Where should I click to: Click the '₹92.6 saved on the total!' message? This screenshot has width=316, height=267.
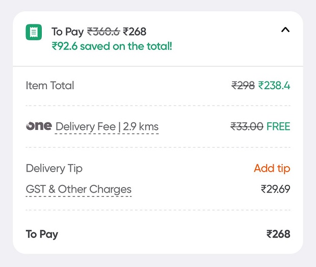pyautogui.click(x=112, y=46)
